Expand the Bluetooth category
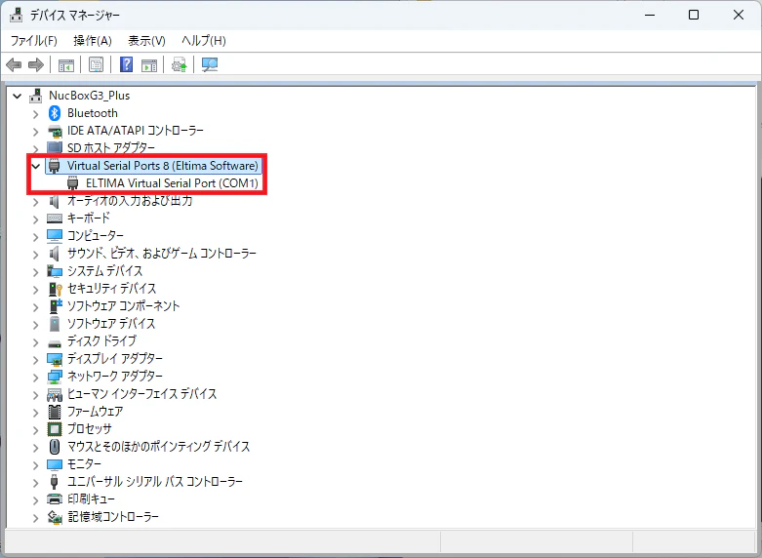This screenshot has width=762, height=558. pos(35,114)
